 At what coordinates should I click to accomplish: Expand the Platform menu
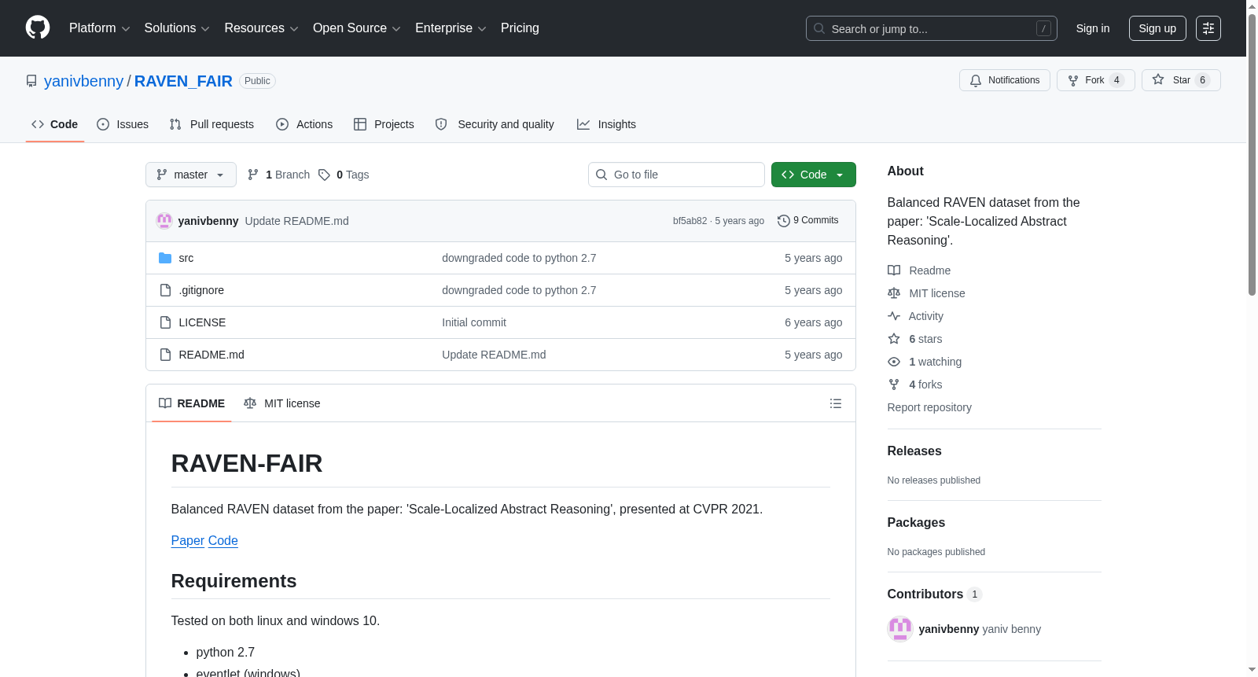100,28
